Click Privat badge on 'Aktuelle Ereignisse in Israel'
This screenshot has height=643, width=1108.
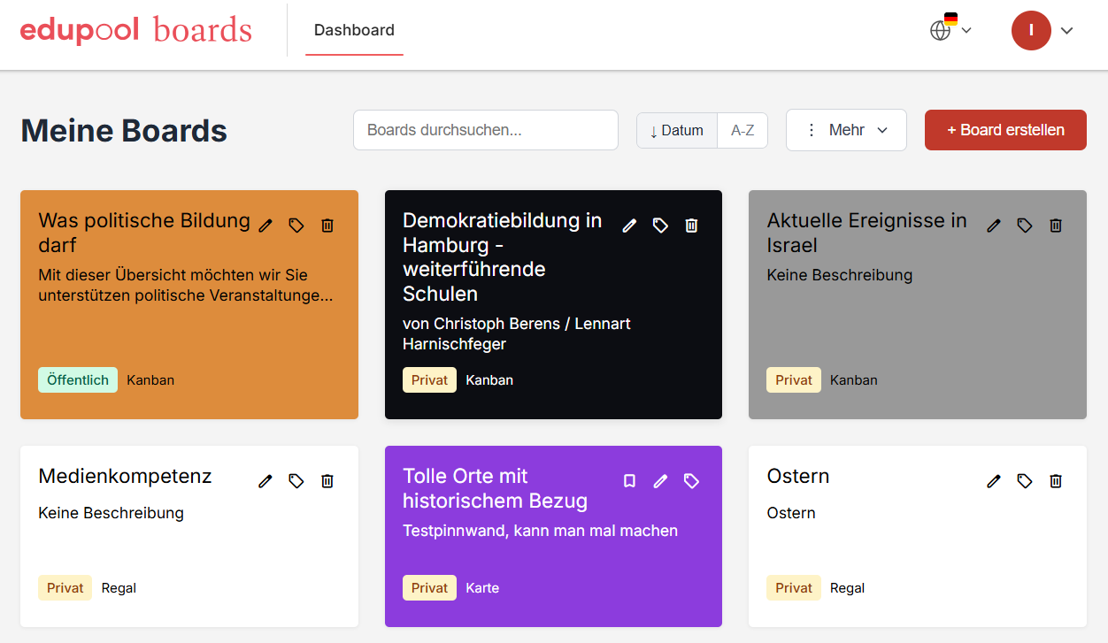[x=794, y=380]
